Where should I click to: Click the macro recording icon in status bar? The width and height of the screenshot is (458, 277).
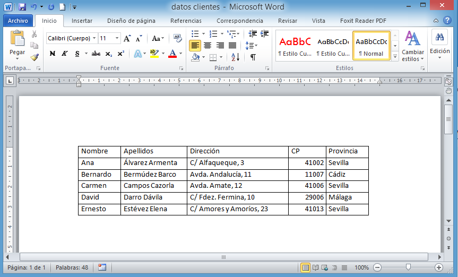click(x=102, y=267)
